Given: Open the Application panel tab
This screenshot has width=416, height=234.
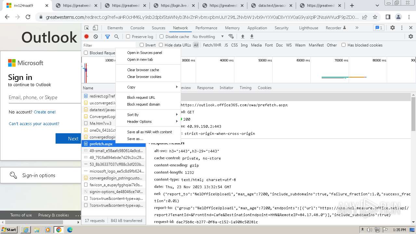Looking at the screenshot, I should (x=257, y=28).
